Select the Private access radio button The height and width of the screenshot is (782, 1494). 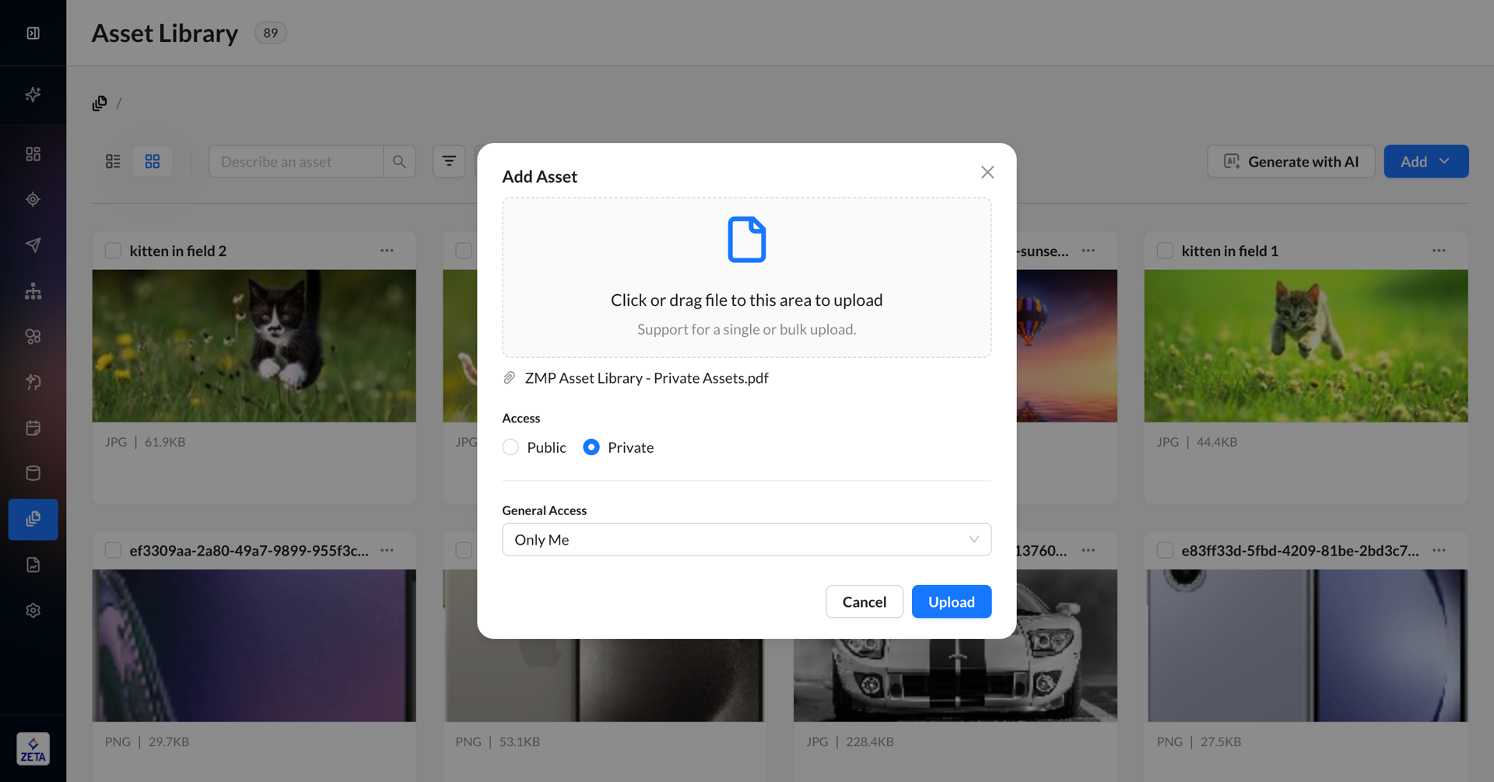[591, 447]
